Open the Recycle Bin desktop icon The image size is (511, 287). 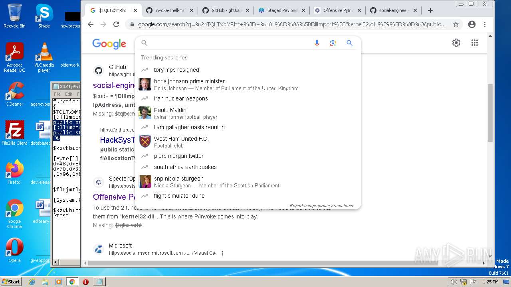[x=14, y=16]
